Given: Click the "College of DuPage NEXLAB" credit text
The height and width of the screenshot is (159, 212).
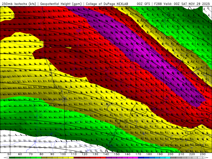Looking at the screenshot, I should pos(107,4).
